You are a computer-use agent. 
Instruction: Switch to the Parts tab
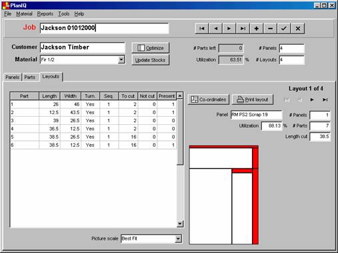(x=30, y=77)
